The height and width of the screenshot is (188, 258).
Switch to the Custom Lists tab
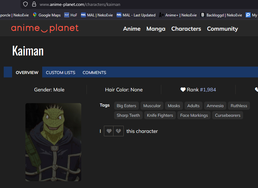coord(60,72)
